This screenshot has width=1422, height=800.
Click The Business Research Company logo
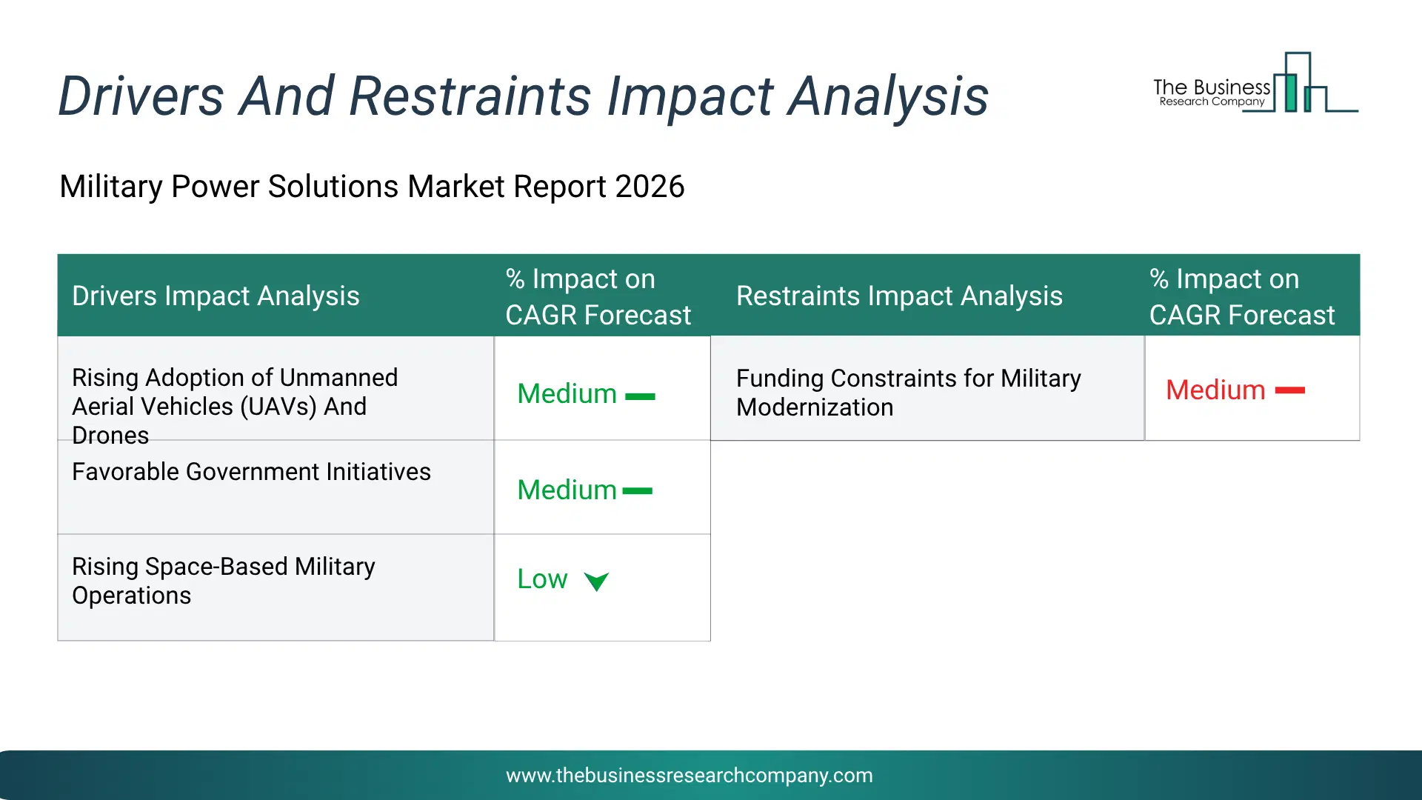[x=1255, y=83]
